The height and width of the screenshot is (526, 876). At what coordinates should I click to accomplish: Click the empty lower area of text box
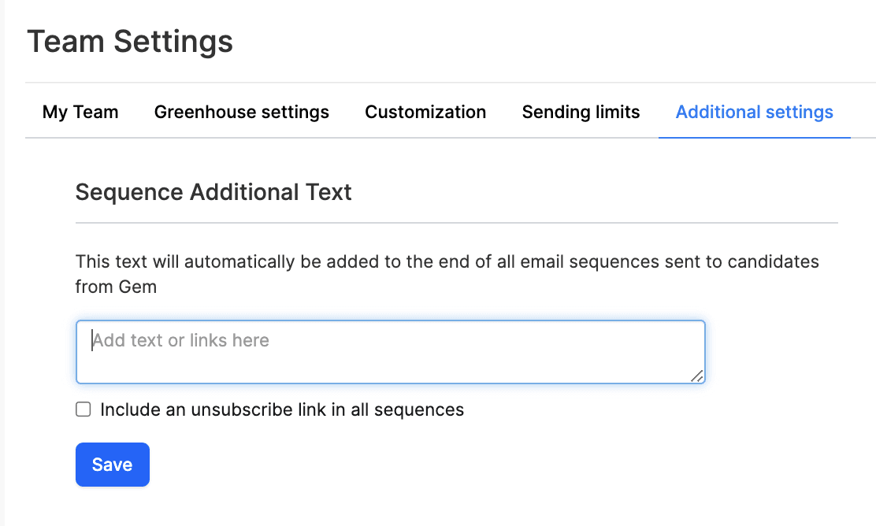pyautogui.click(x=390, y=369)
